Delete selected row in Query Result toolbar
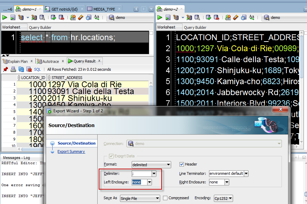 pos(29,69)
